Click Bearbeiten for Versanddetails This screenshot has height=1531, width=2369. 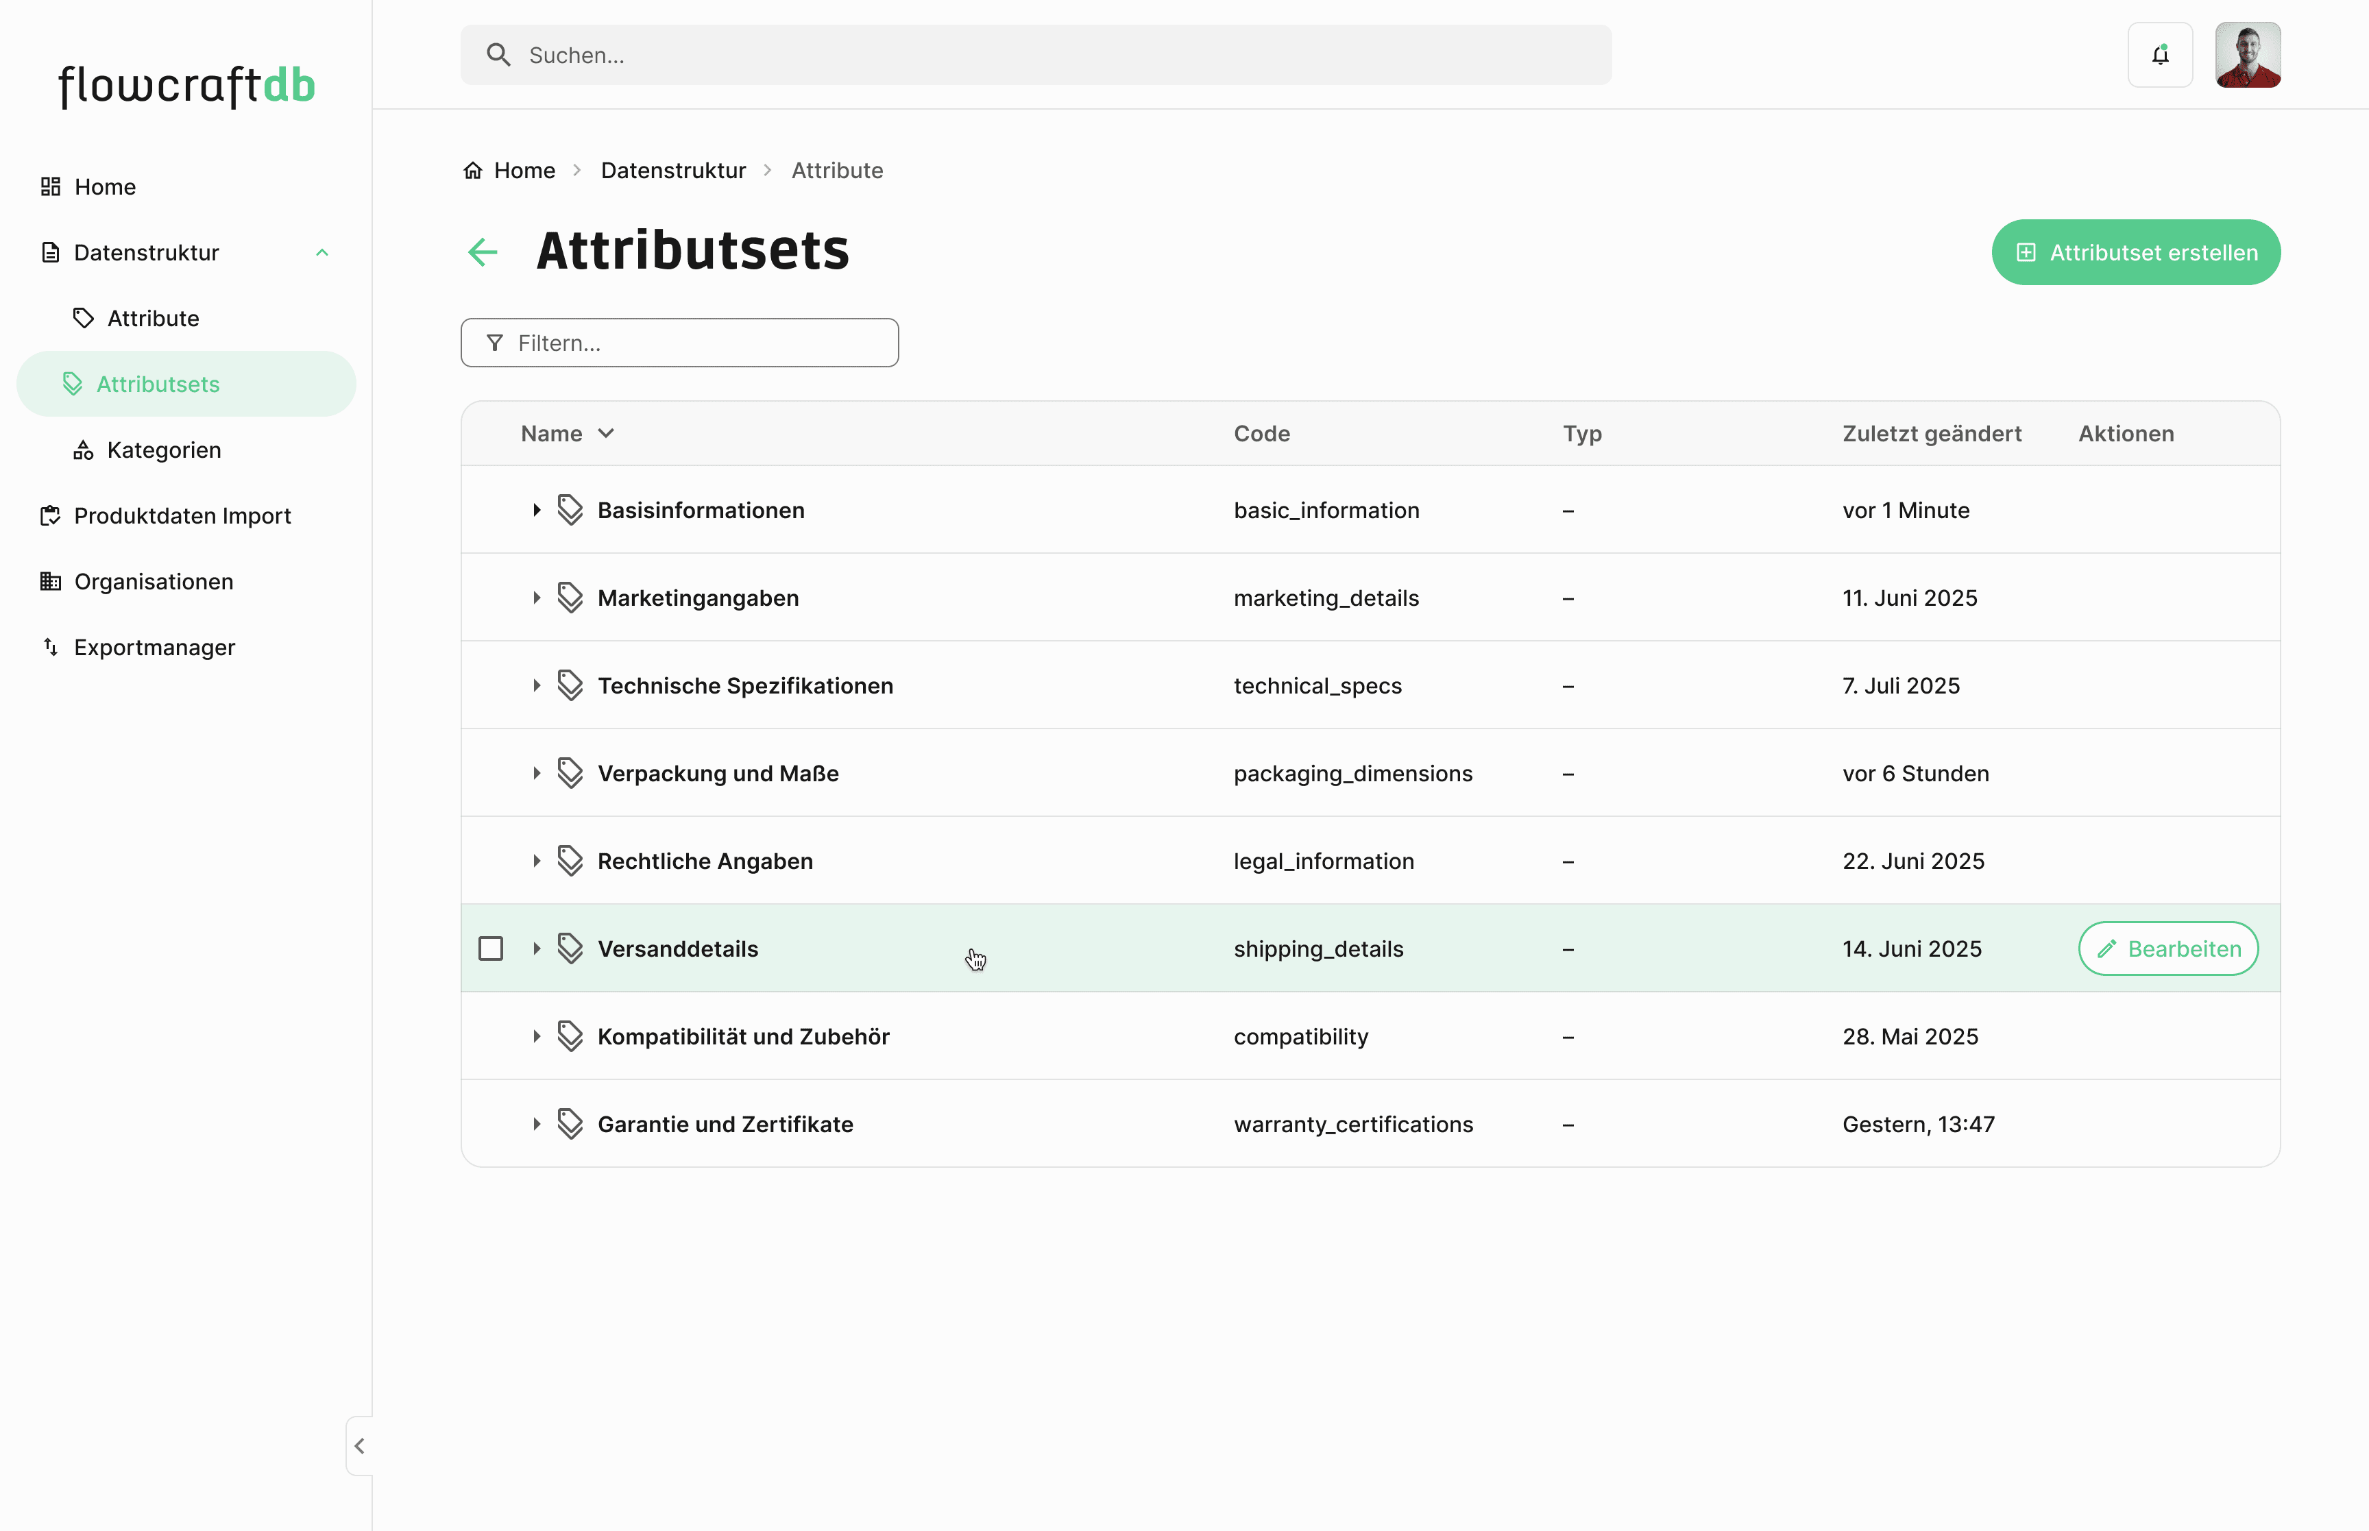(x=2167, y=948)
